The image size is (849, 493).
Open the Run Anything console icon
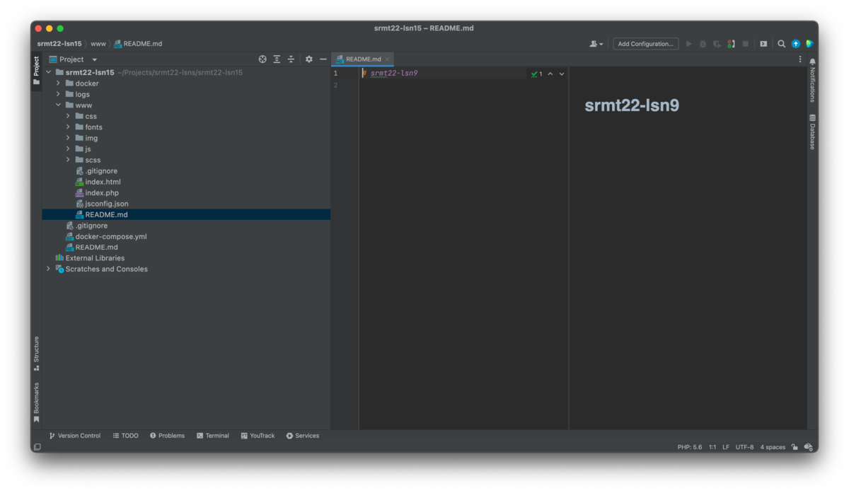click(x=763, y=44)
